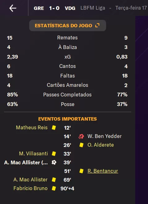Click A. Mac Allister yellow card at 69'

[x=54, y=180]
